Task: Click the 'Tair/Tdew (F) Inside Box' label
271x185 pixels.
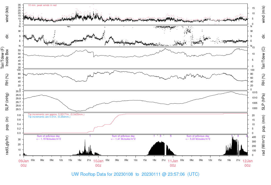Action: click(5, 58)
